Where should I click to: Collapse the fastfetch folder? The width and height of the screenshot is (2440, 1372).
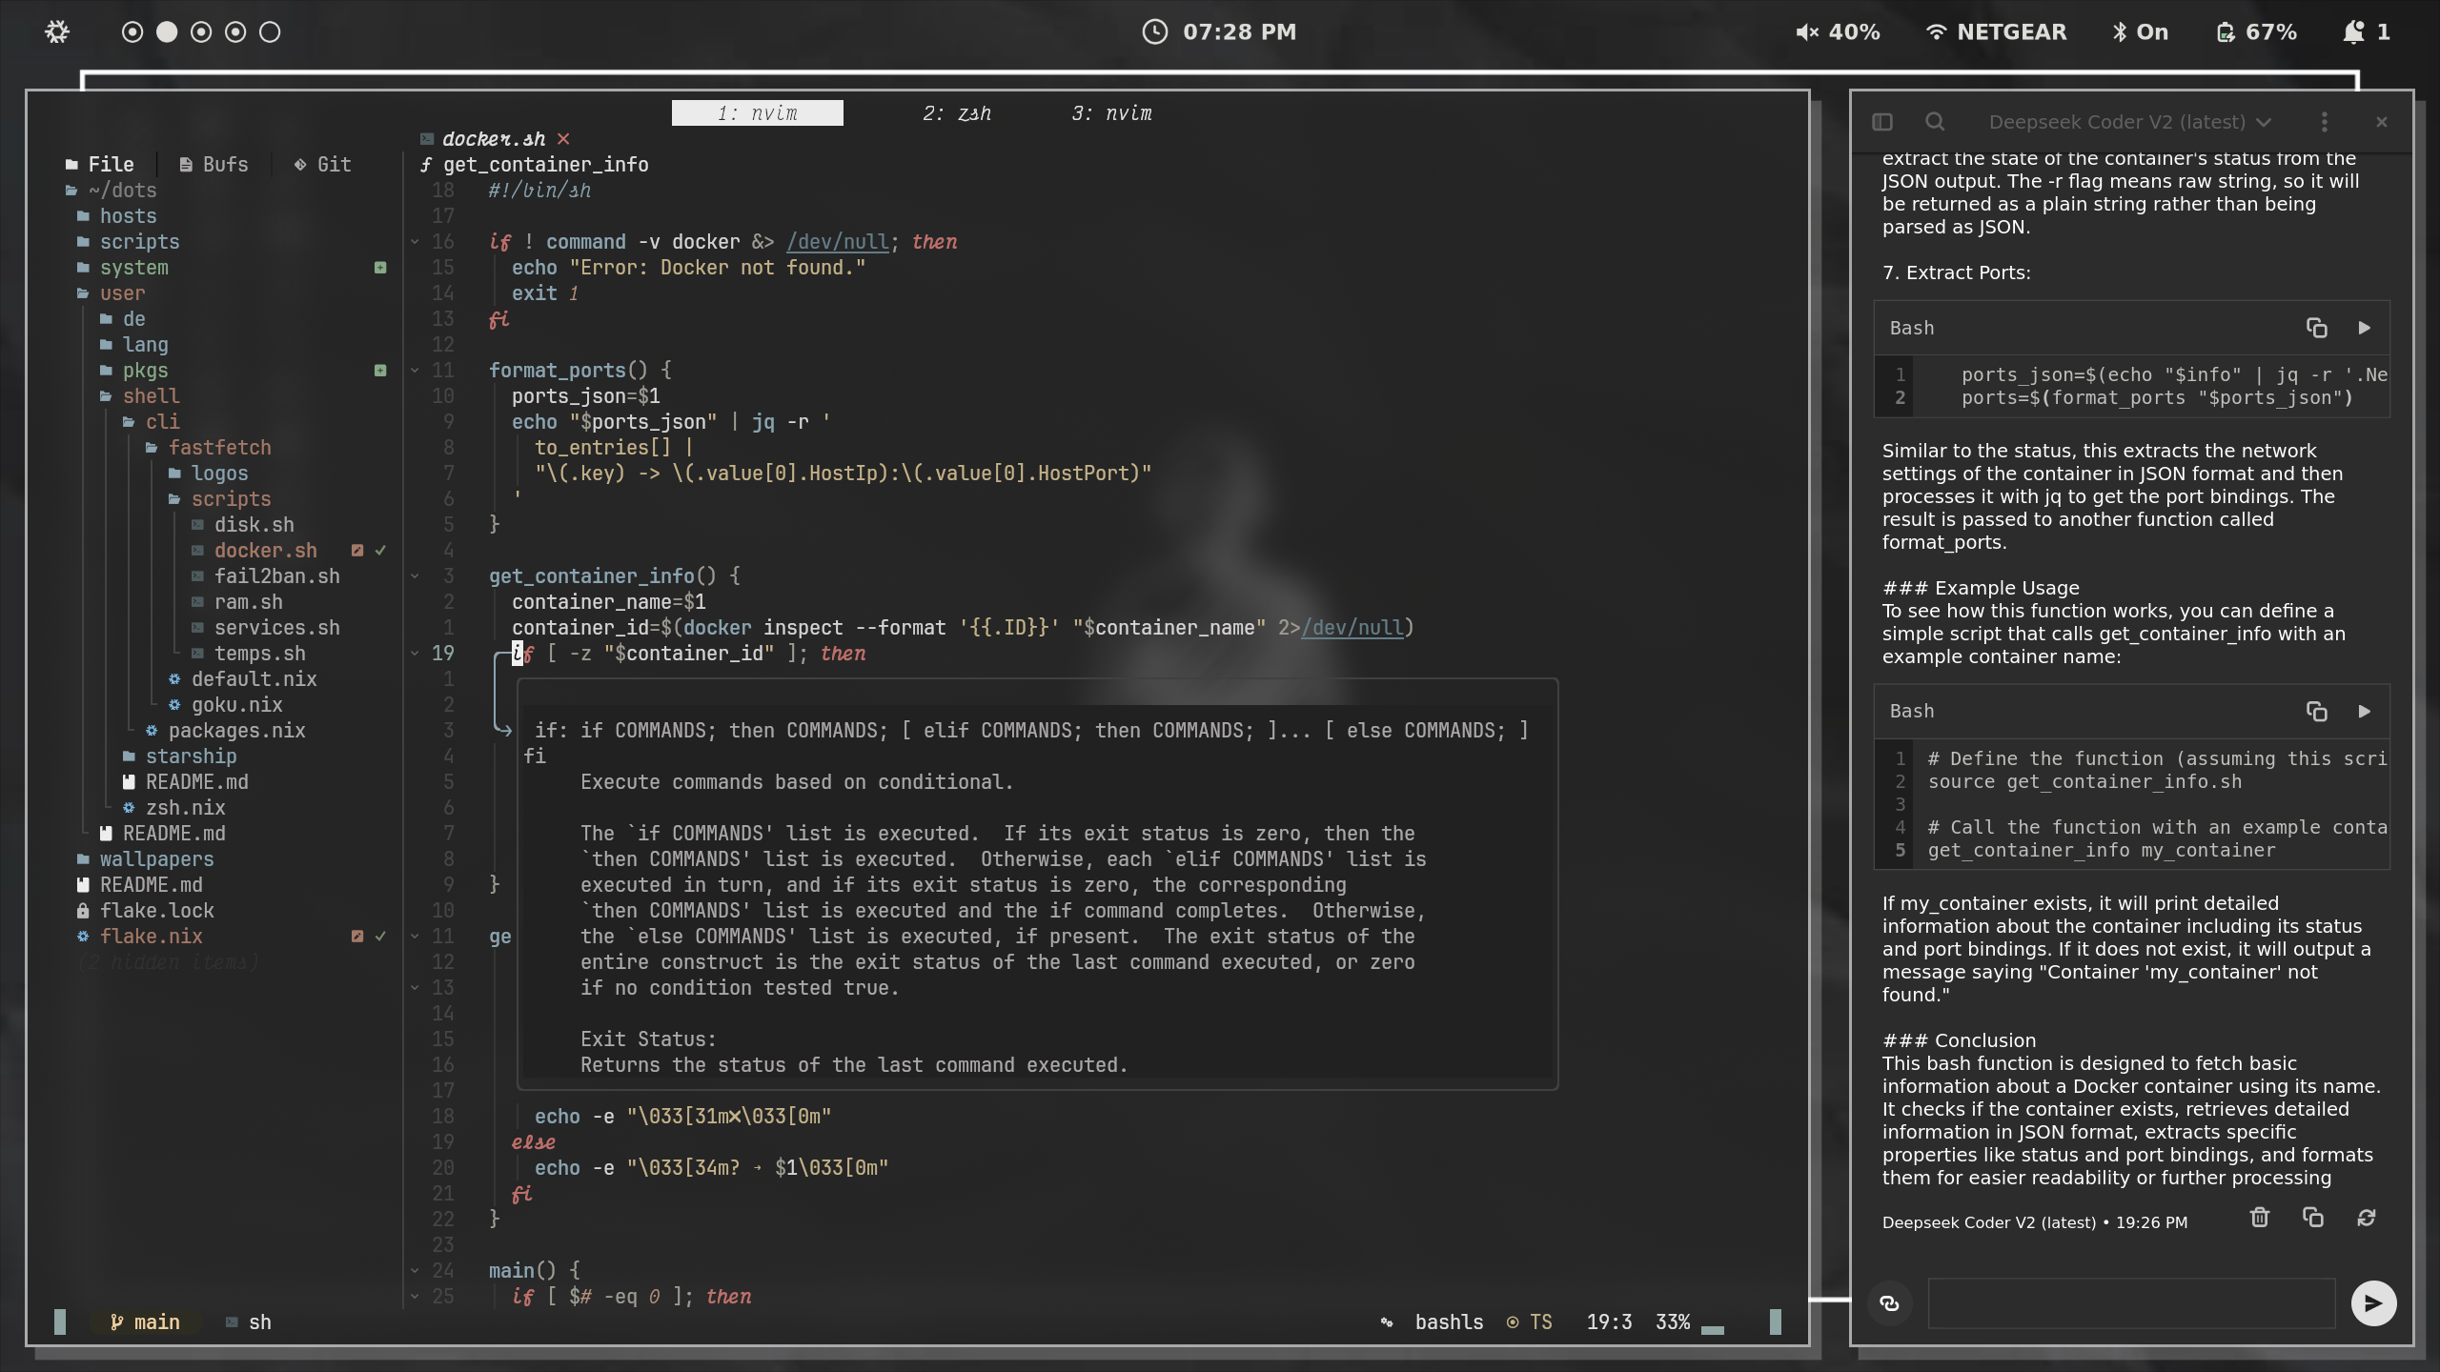pos(209,448)
